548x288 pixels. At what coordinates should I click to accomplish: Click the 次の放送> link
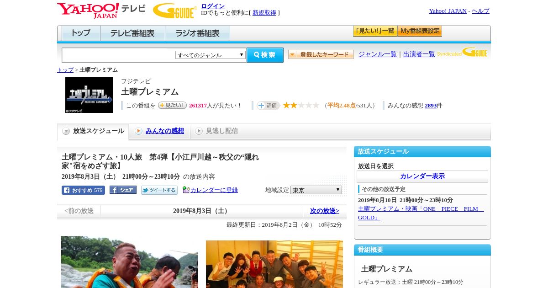pos(325,211)
